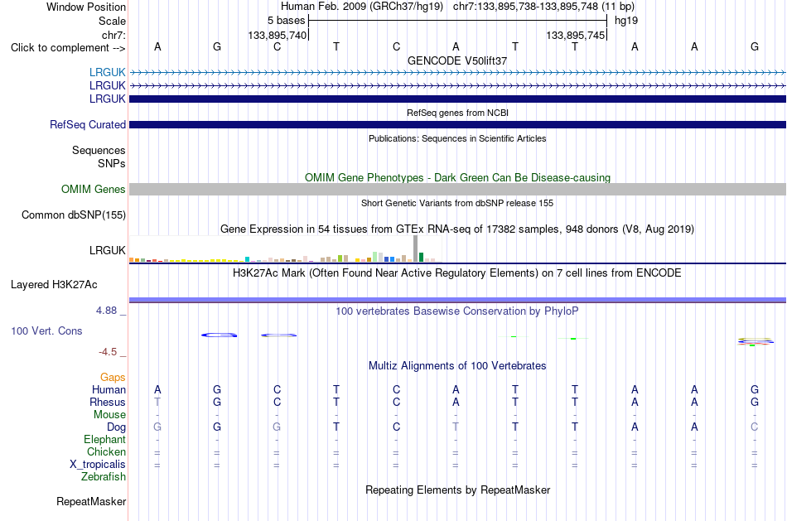Click the cyan bar in the GTEx expression chart
This screenshot has height=521, width=787.
tap(247, 259)
